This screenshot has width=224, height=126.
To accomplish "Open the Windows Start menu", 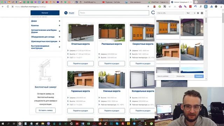I will click(3, 124).
